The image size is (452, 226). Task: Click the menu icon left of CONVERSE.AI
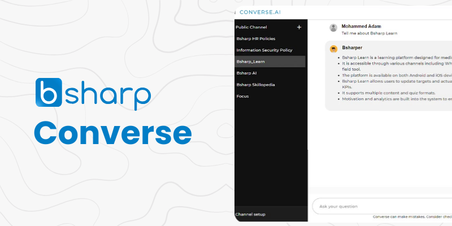click(x=235, y=12)
